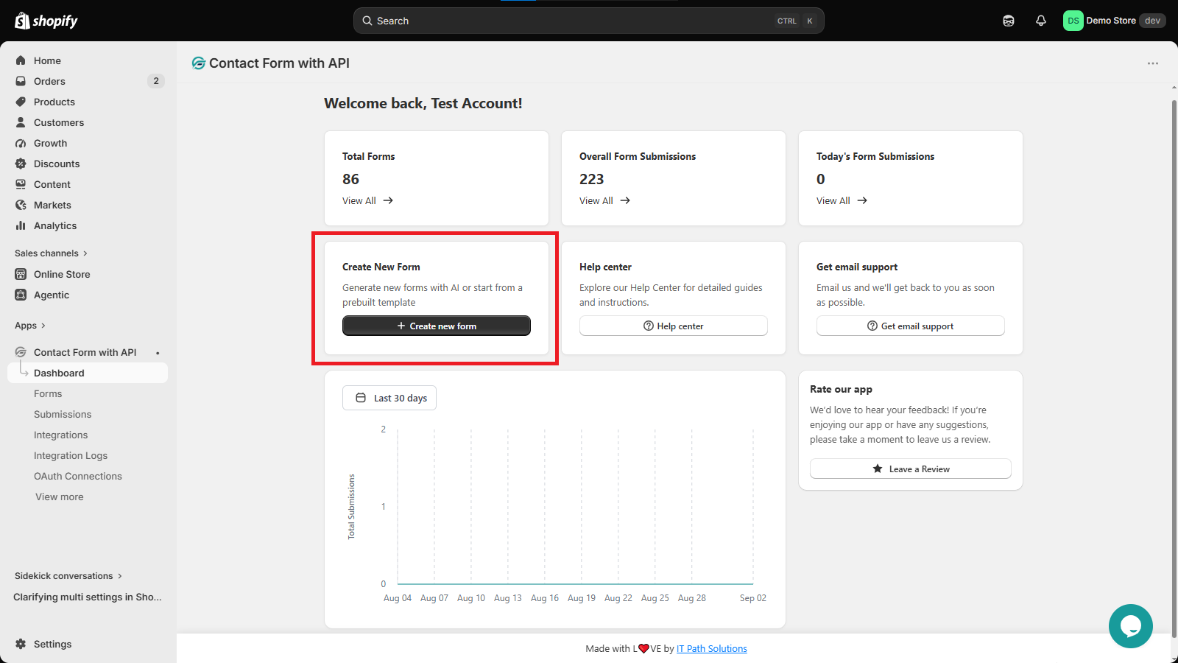
Task: Click the Products tag icon
Action: pyautogui.click(x=21, y=102)
